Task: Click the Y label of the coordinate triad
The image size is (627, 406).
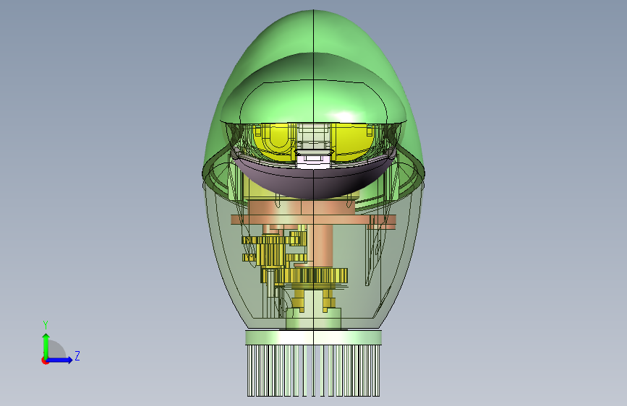Action: click(46, 325)
